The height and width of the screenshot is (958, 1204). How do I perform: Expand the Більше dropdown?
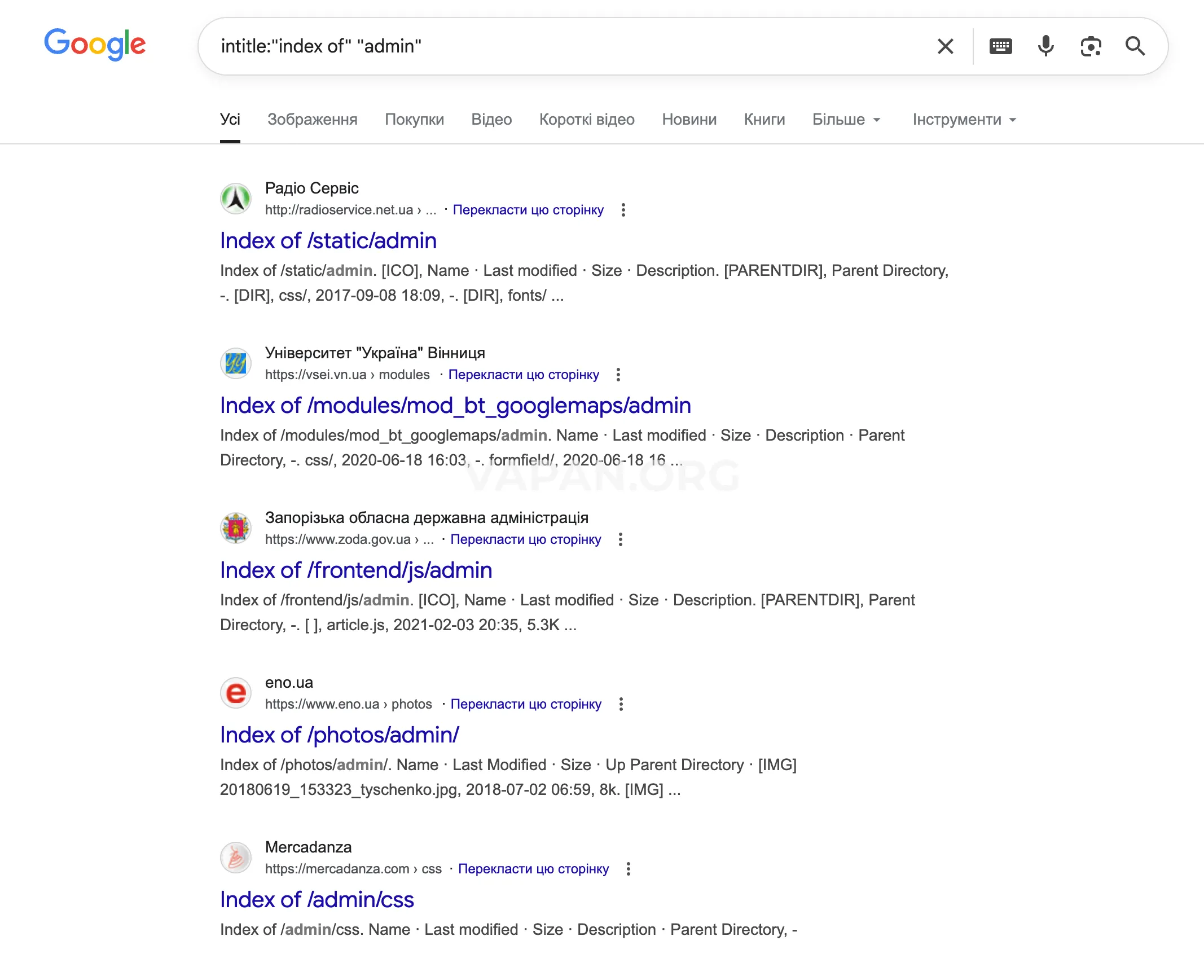pos(846,120)
